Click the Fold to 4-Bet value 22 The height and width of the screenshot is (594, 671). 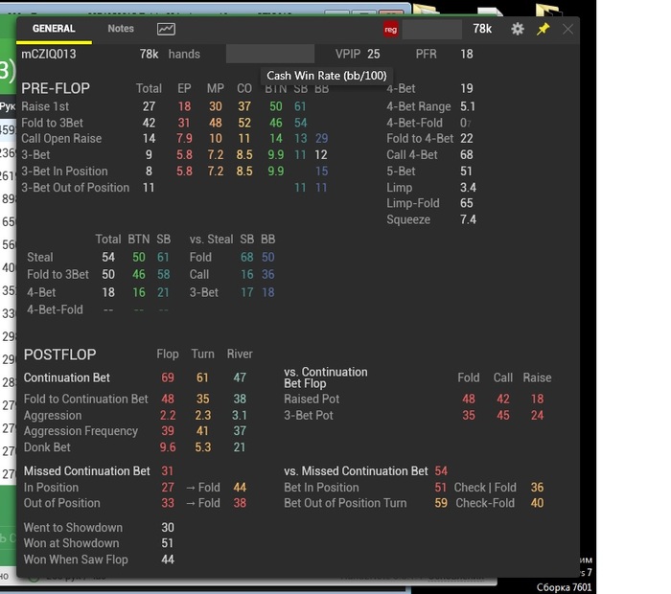467,139
